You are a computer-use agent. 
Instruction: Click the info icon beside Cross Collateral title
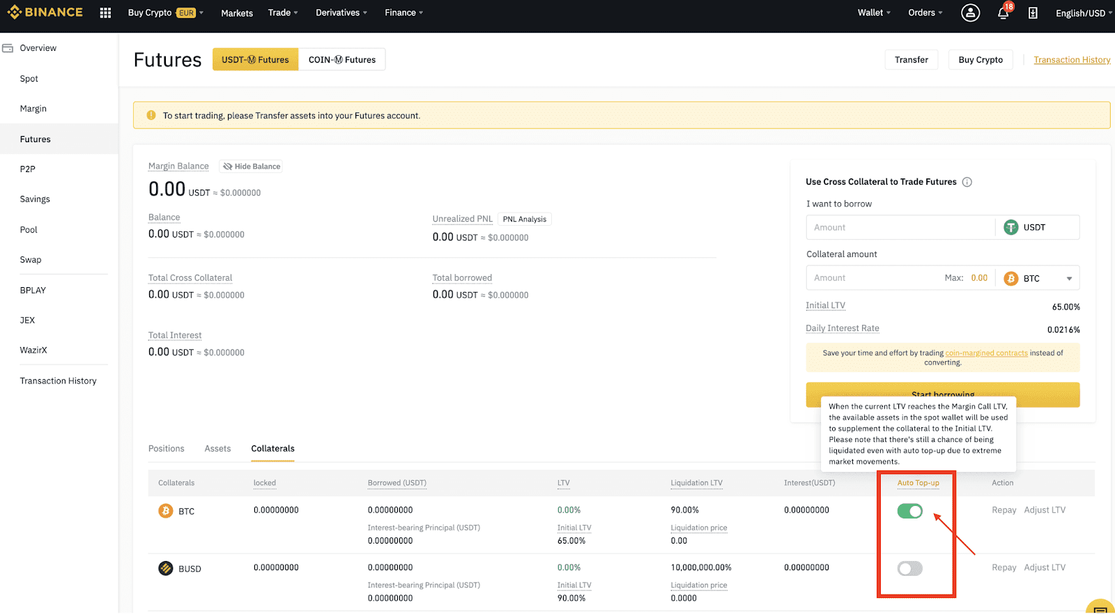point(967,182)
